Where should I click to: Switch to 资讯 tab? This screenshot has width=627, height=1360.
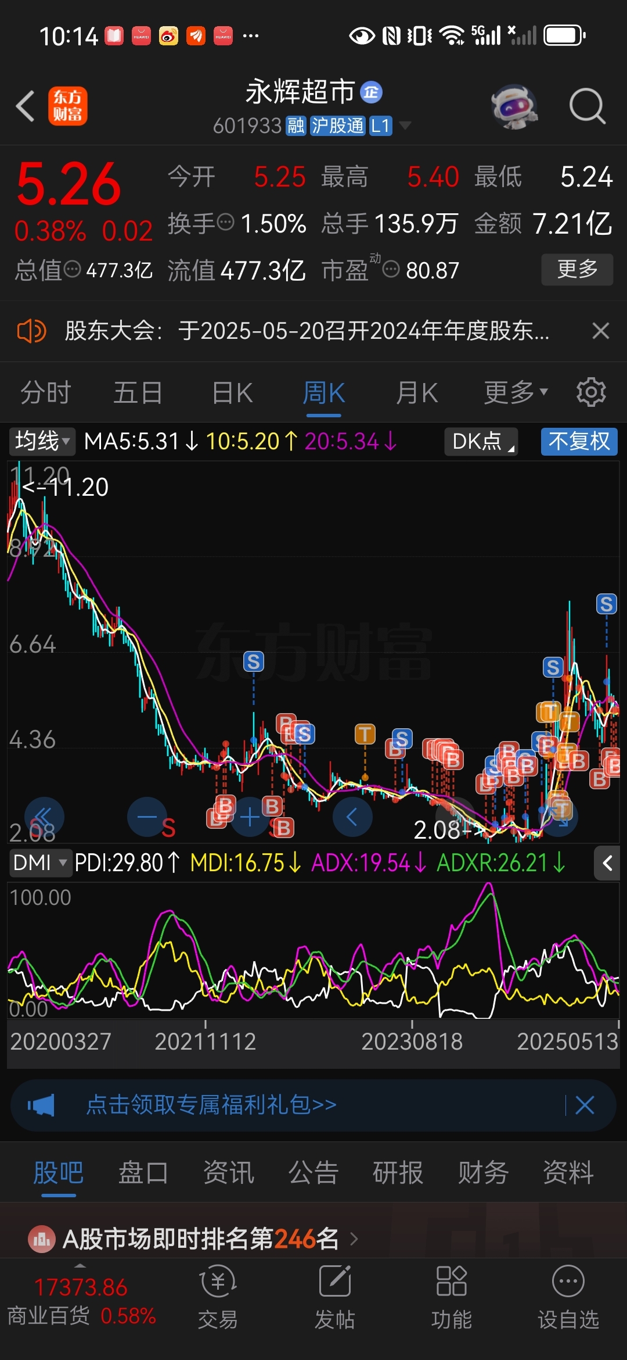(229, 1172)
